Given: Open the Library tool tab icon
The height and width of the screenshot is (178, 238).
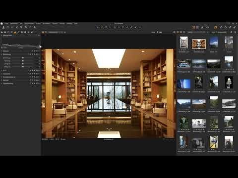Looking at the screenshot, I should [1, 32].
